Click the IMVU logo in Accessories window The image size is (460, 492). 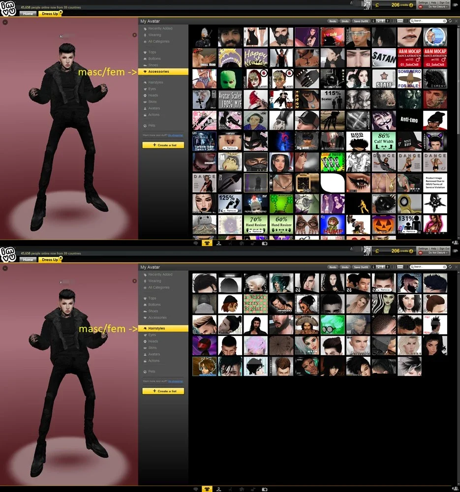tap(8, 9)
